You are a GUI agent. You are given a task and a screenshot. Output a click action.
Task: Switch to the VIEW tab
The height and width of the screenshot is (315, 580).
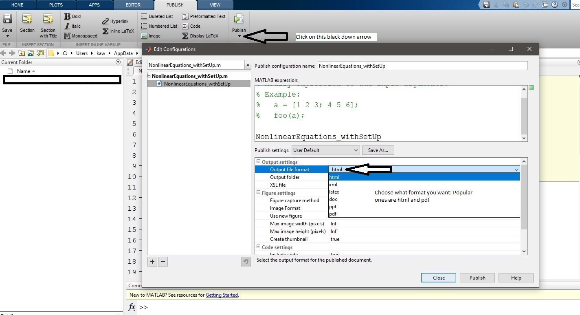coord(215,5)
